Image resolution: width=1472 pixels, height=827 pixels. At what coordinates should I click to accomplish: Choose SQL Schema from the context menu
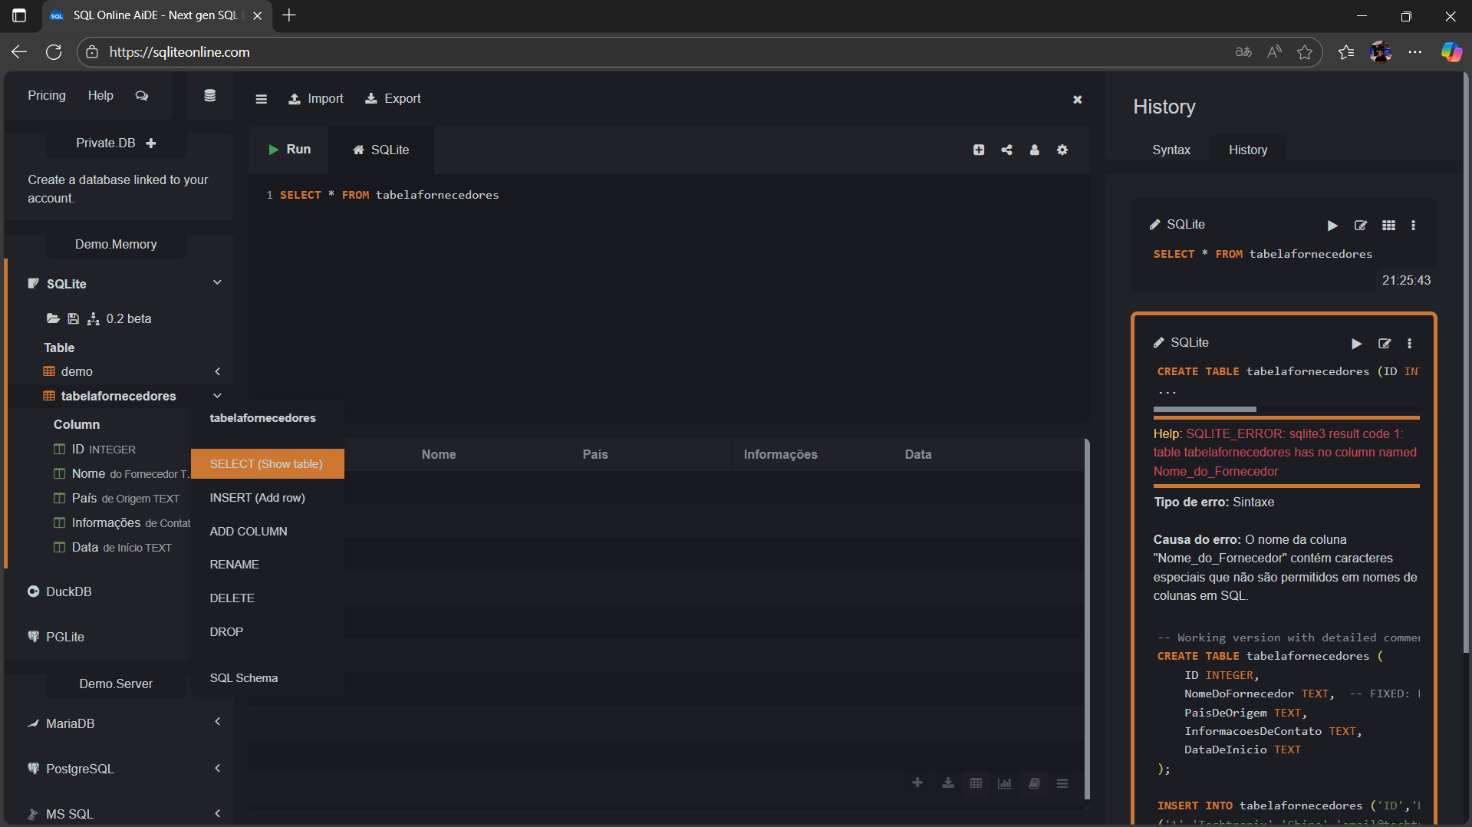tap(267, 678)
